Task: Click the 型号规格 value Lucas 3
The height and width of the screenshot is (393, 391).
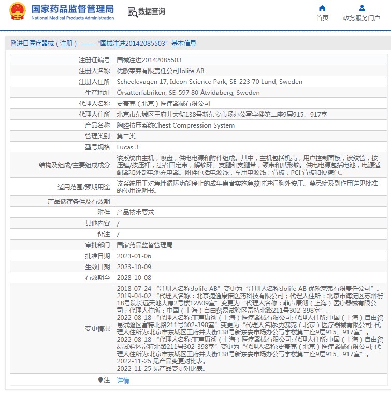Action: click(x=127, y=147)
